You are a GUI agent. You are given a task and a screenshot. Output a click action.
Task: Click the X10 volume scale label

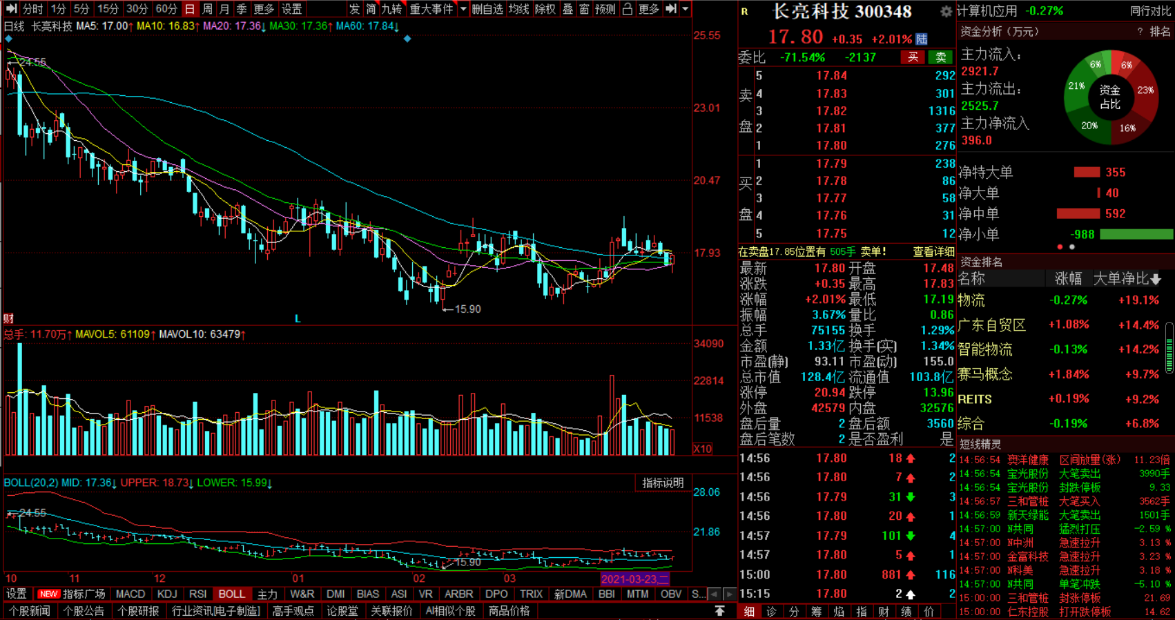click(x=703, y=449)
